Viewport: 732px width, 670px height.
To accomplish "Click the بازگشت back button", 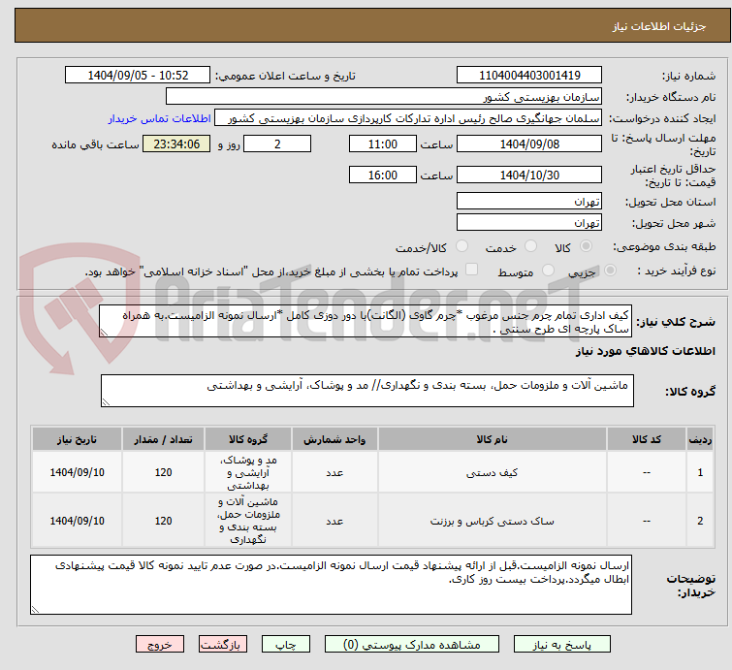I will pos(222,644).
